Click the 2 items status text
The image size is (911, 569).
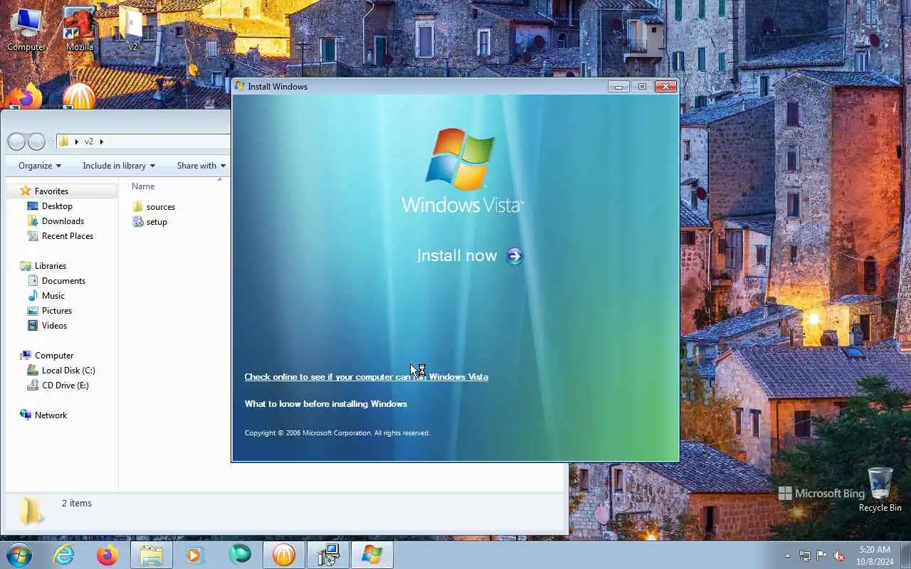click(76, 504)
